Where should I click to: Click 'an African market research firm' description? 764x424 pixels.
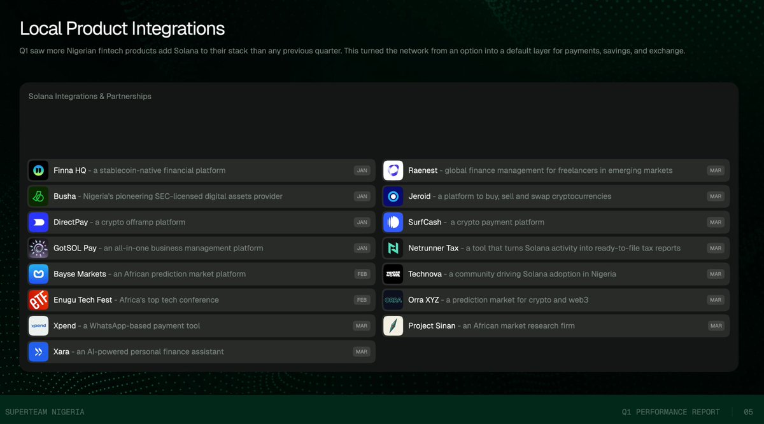click(519, 325)
